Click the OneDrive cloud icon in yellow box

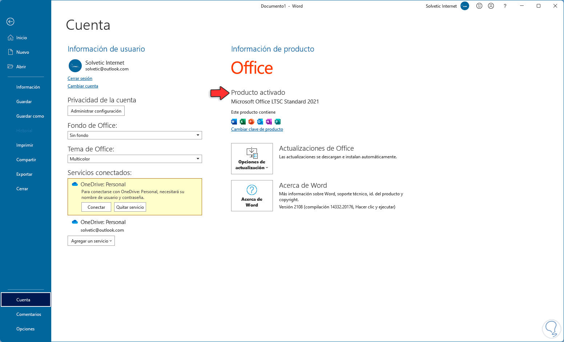click(x=75, y=184)
